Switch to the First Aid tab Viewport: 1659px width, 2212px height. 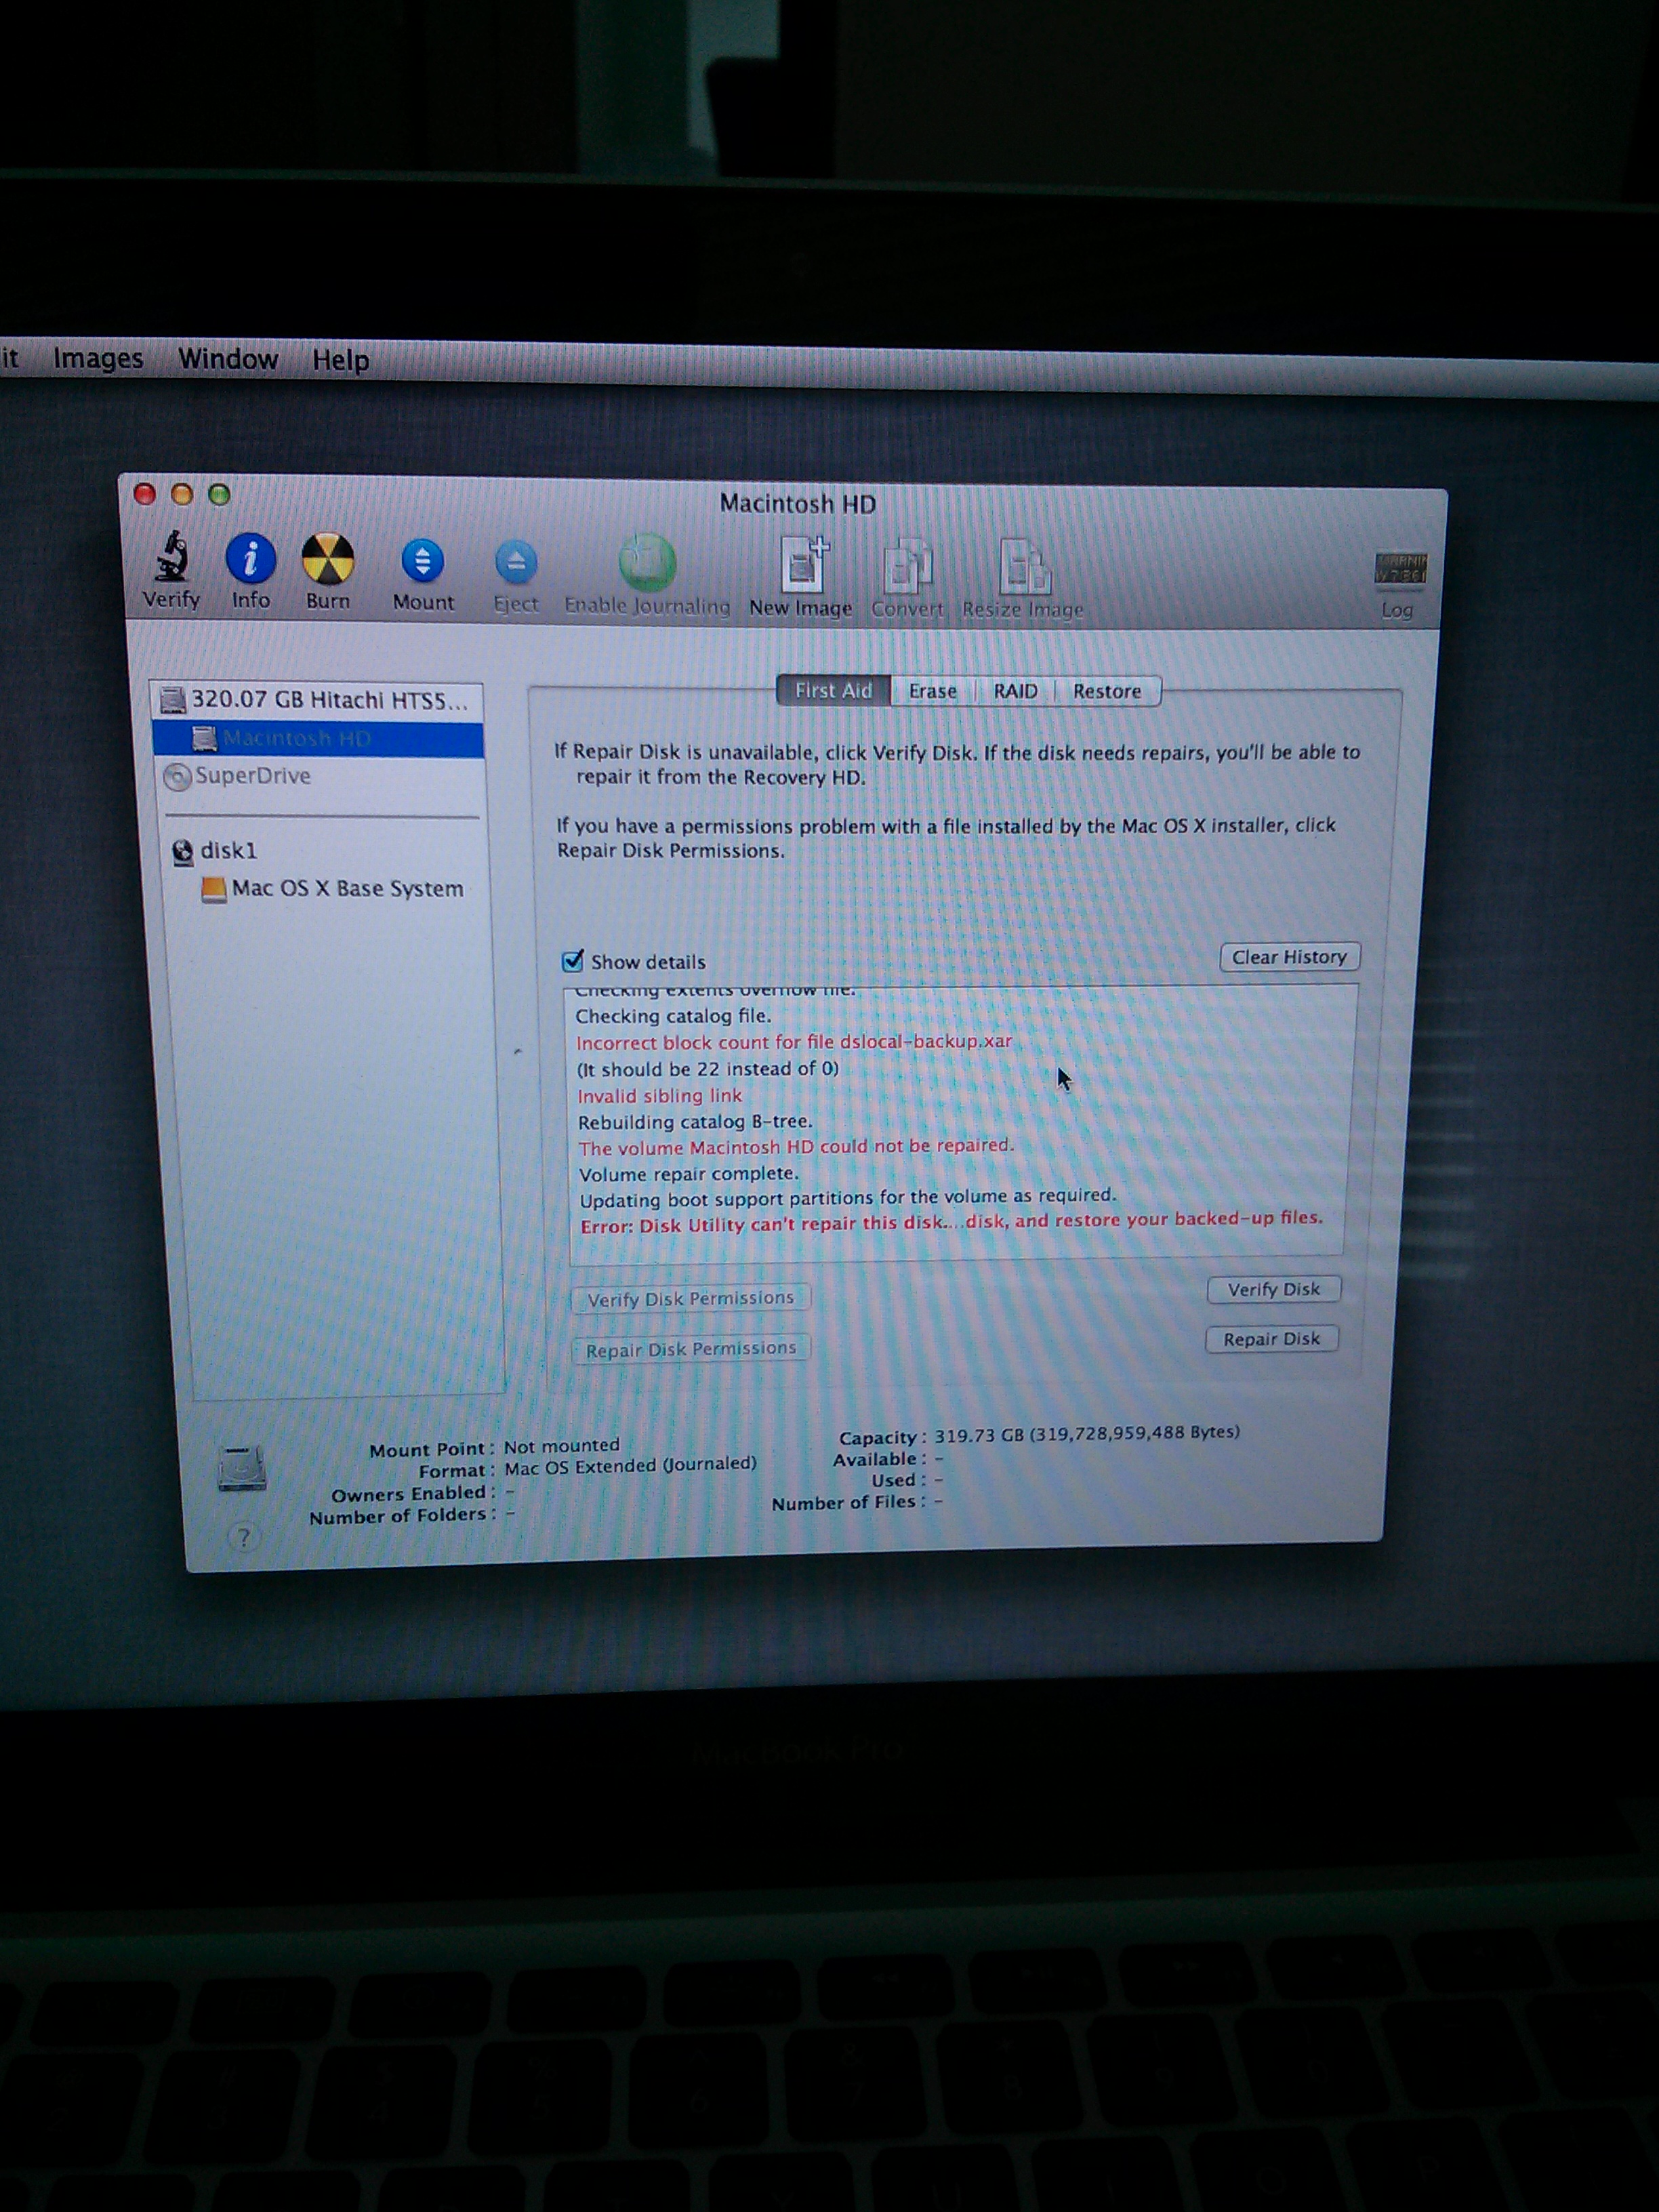click(833, 690)
